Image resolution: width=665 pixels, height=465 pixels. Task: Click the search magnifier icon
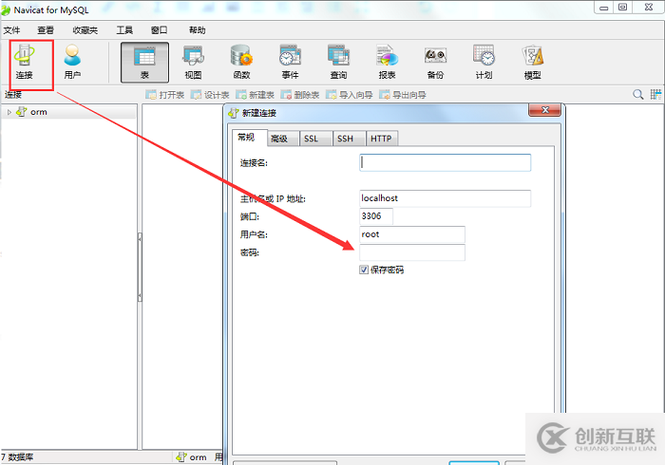pyautogui.click(x=637, y=95)
